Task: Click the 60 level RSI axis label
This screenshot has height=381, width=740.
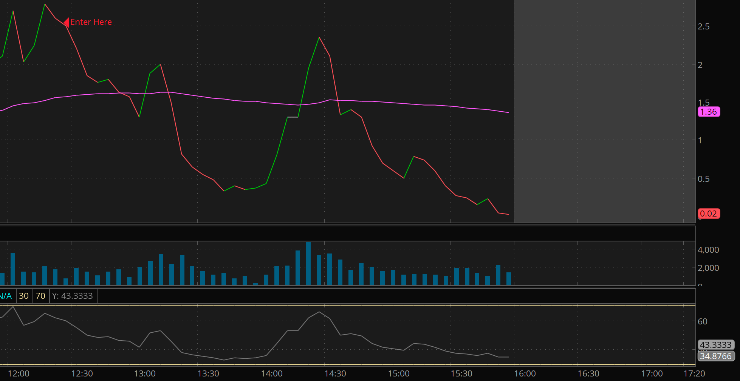Action: tap(703, 321)
